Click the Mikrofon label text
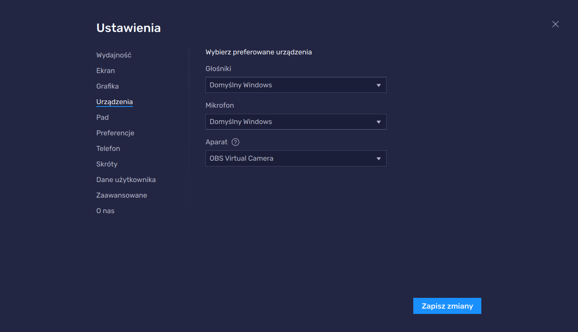This screenshot has width=578, height=332. click(220, 105)
